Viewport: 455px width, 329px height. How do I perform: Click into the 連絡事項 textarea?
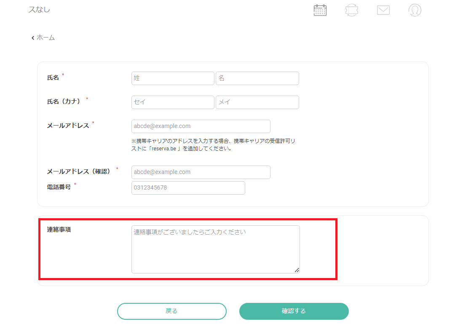[216, 249]
